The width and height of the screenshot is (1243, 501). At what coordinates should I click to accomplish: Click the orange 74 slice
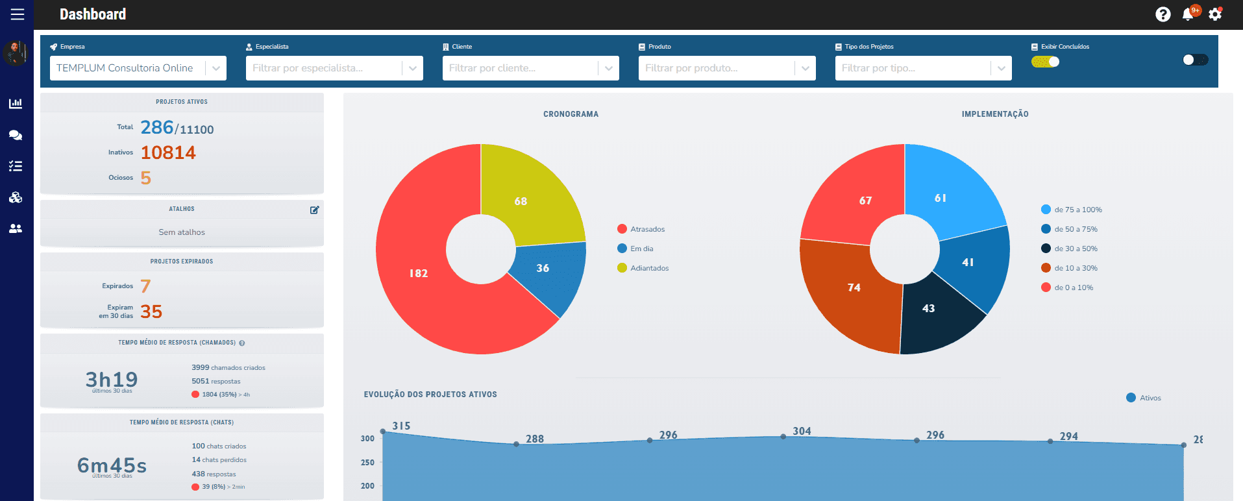coord(854,287)
